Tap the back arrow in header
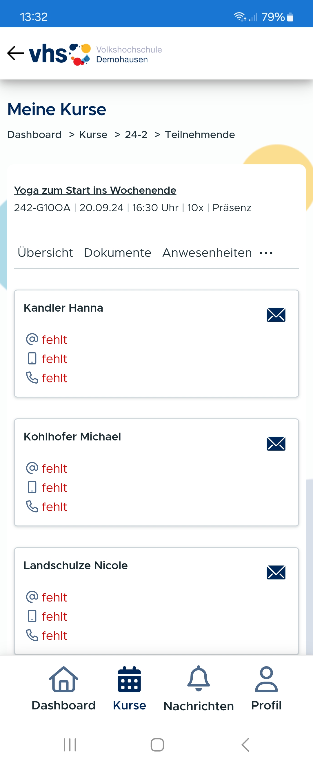Screen dimensions: 313x766 pyautogui.click(x=15, y=53)
